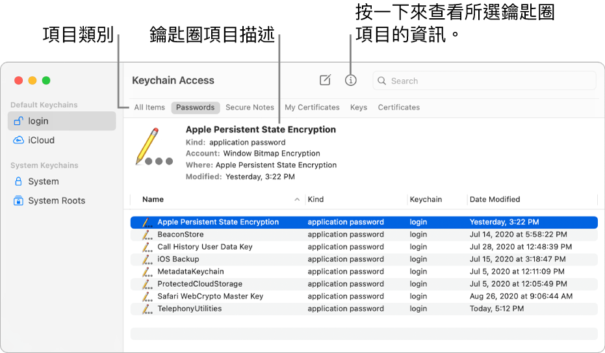Select System Roots keychain in sidebar

[x=62, y=201]
